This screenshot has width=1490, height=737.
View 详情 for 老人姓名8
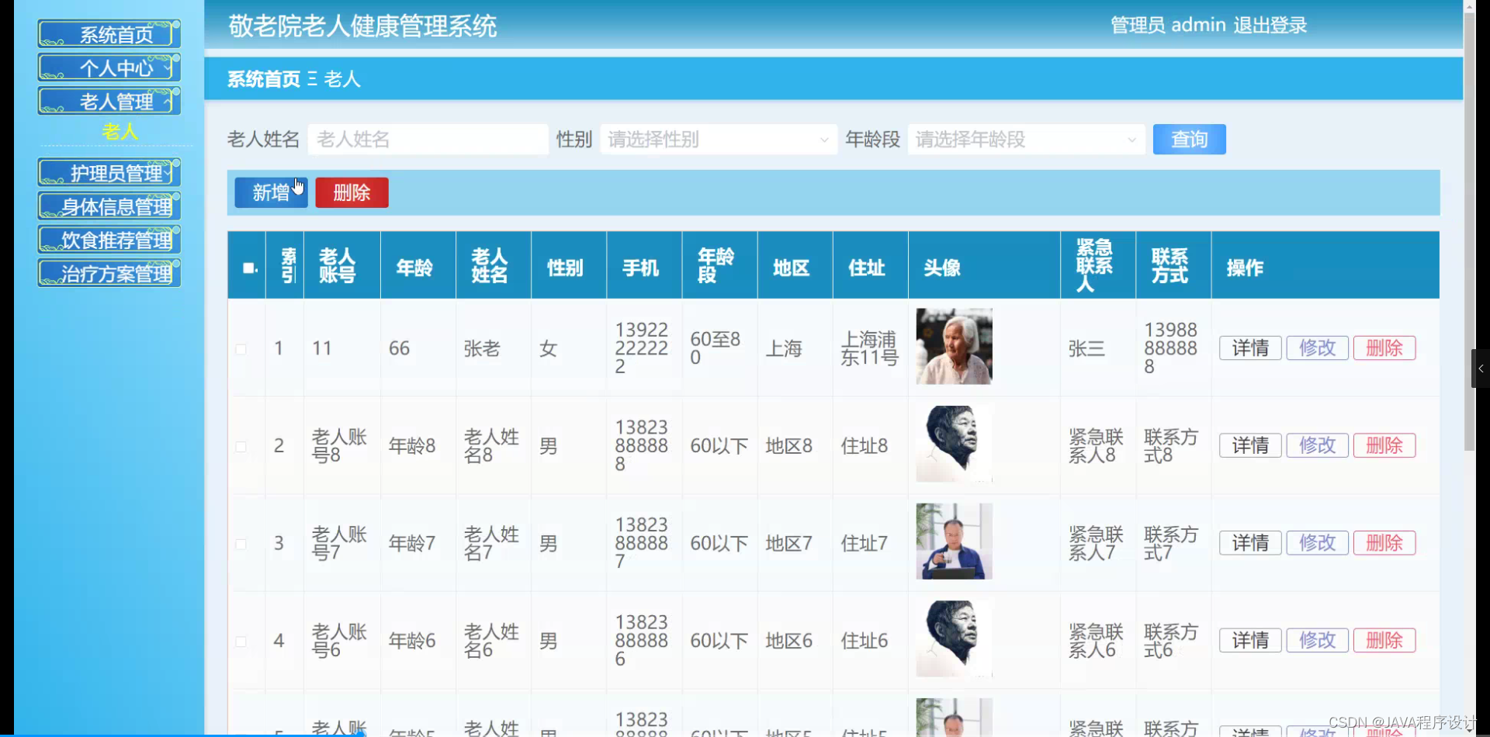pyautogui.click(x=1250, y=445)
